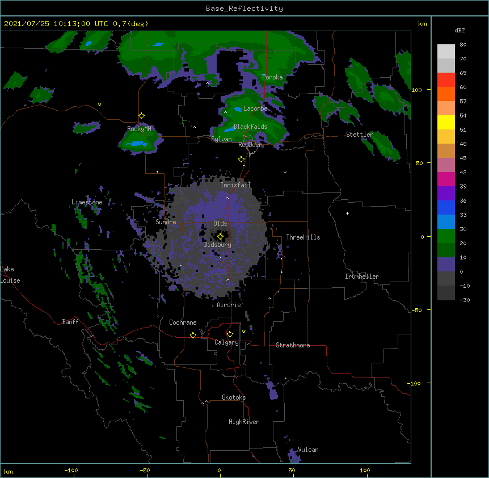This screenshot has width=489, height=478.
Task: Click the Limestone label
Action: [87, 202]
